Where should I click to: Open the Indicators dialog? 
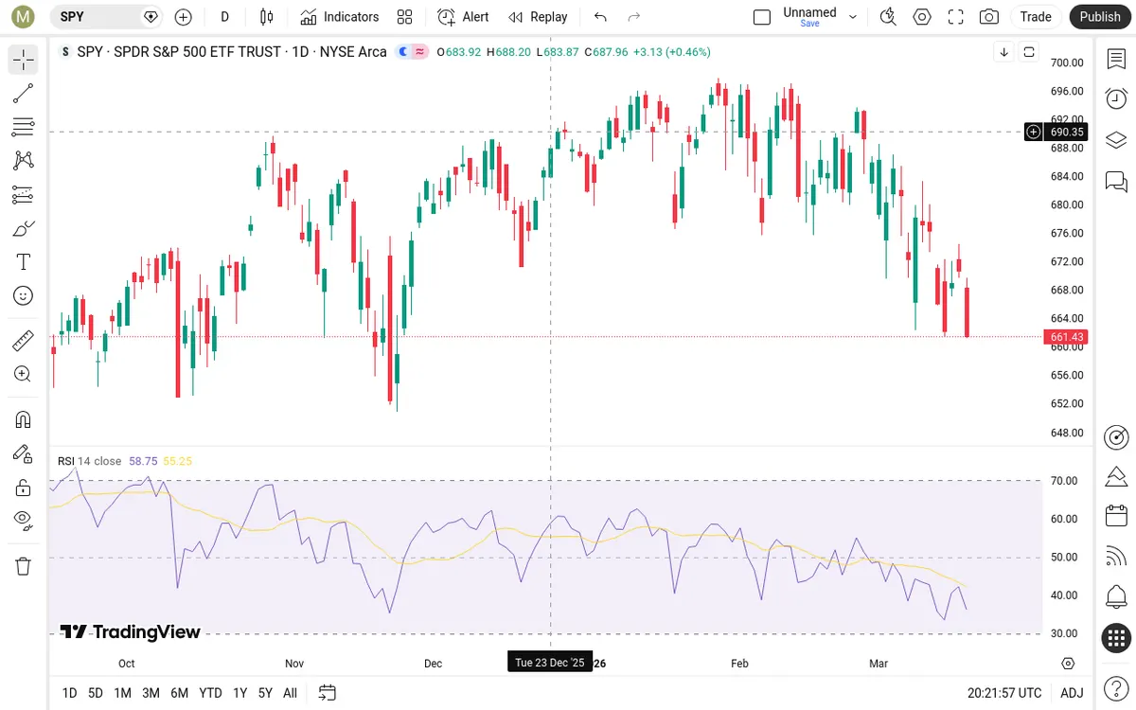[x=340, y=16]
